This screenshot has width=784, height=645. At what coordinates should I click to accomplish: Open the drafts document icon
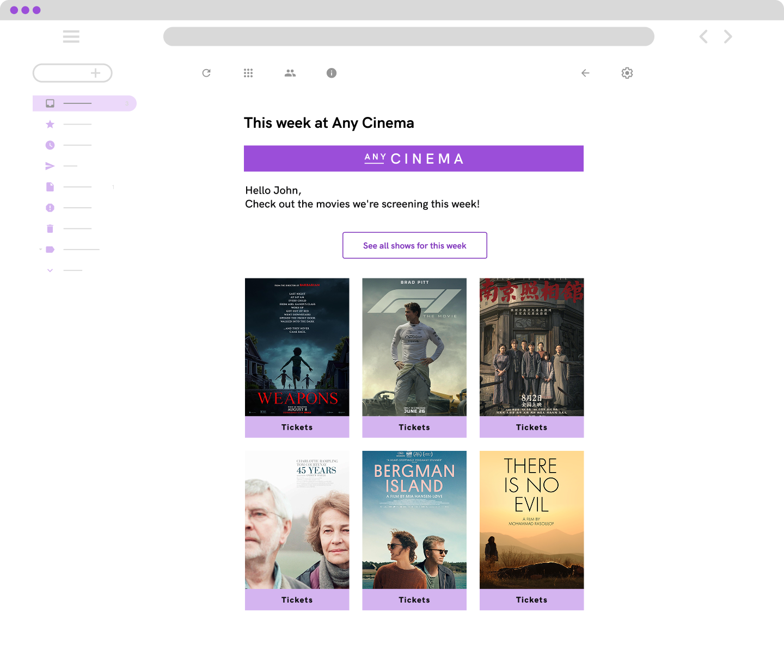pos(50,187)
